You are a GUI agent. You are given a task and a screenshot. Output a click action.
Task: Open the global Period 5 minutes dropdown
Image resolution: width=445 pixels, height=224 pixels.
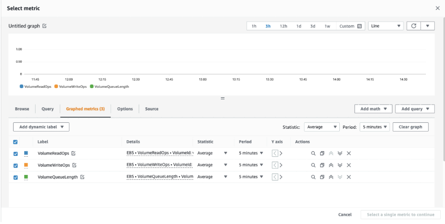coord(375,127)
